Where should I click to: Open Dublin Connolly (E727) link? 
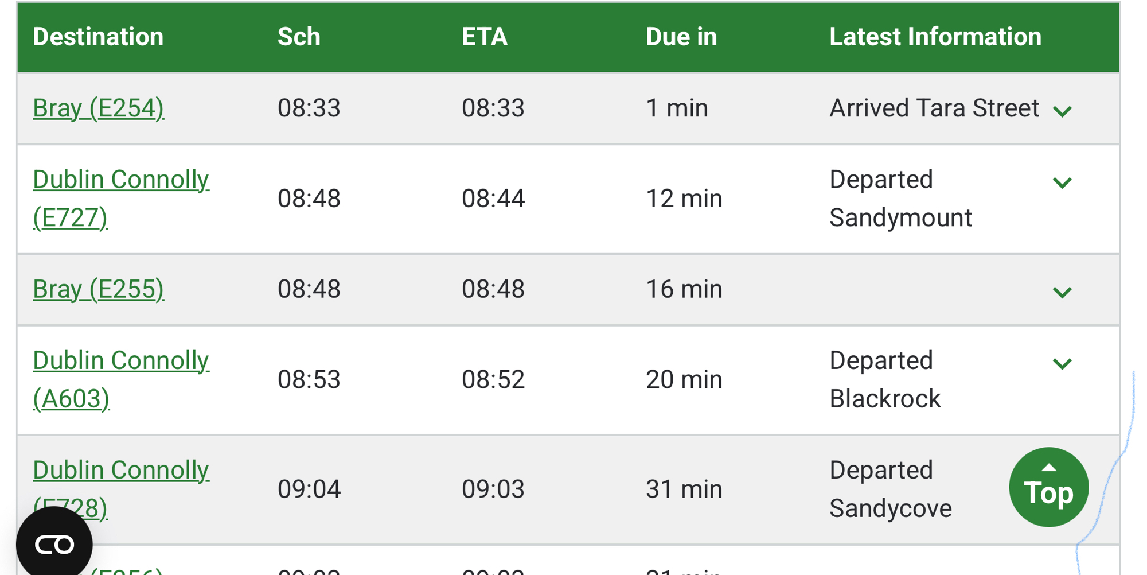coord(121,180)
